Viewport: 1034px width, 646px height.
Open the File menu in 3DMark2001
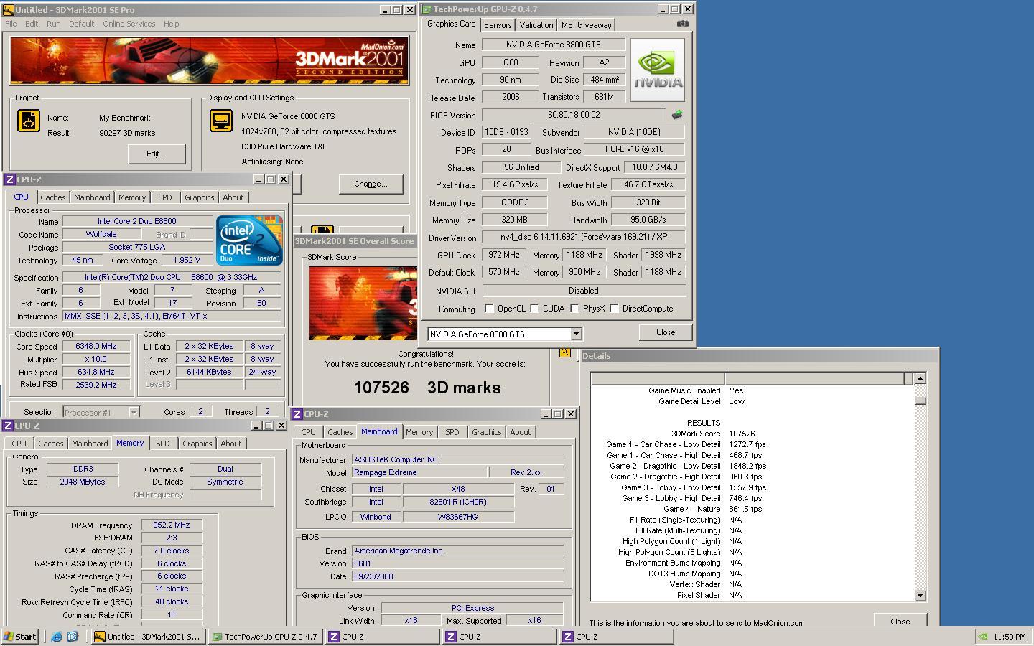[x=11, y=24]
